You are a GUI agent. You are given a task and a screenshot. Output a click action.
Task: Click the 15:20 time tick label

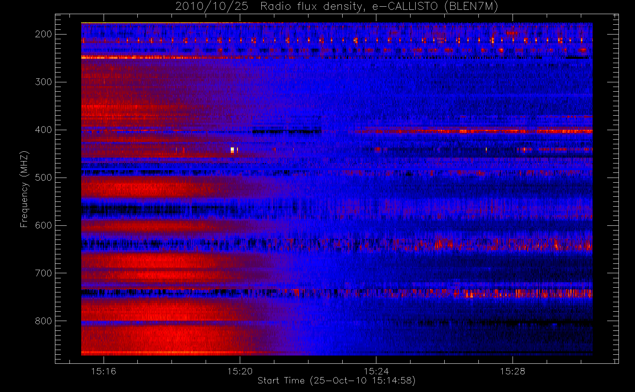point(240,371)
